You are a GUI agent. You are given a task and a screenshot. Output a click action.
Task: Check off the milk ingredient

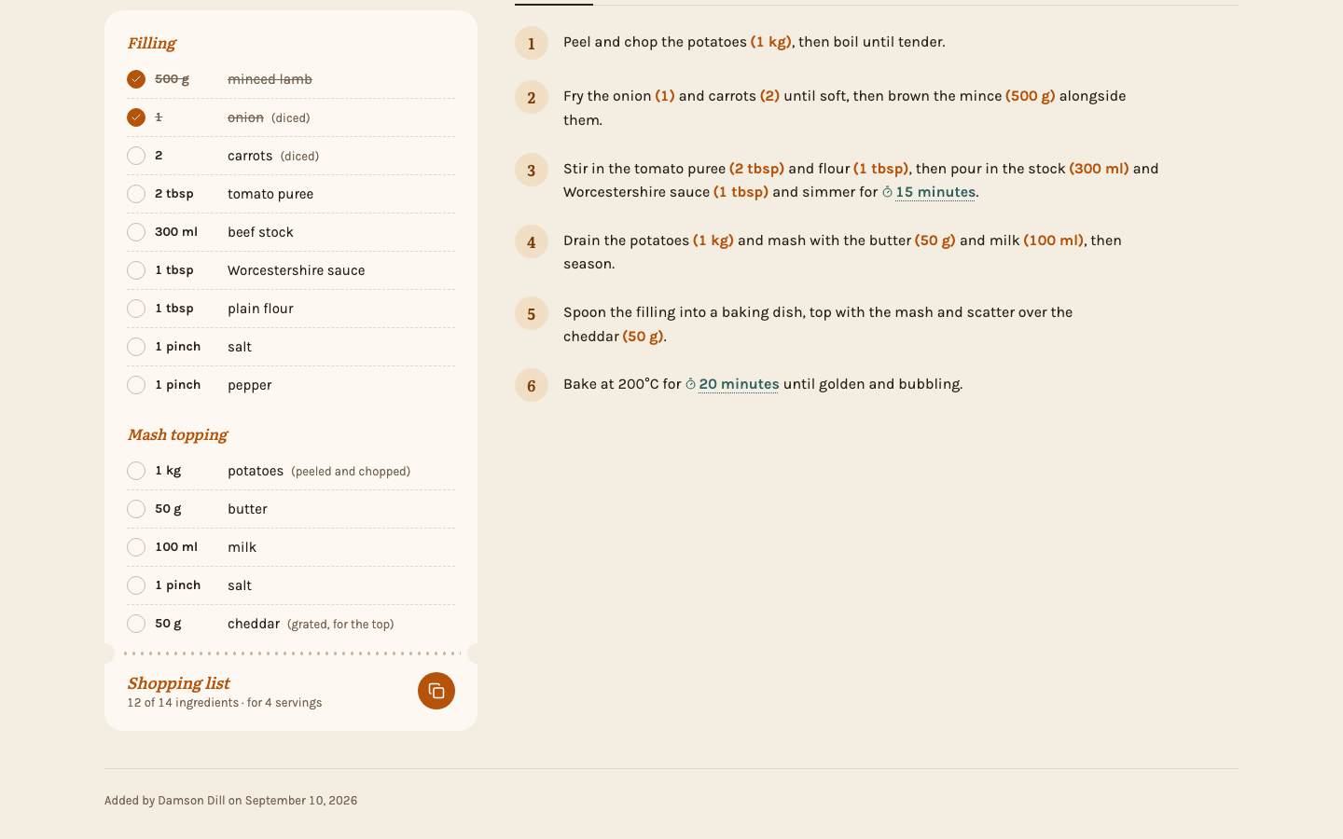[x=136, y=547]
